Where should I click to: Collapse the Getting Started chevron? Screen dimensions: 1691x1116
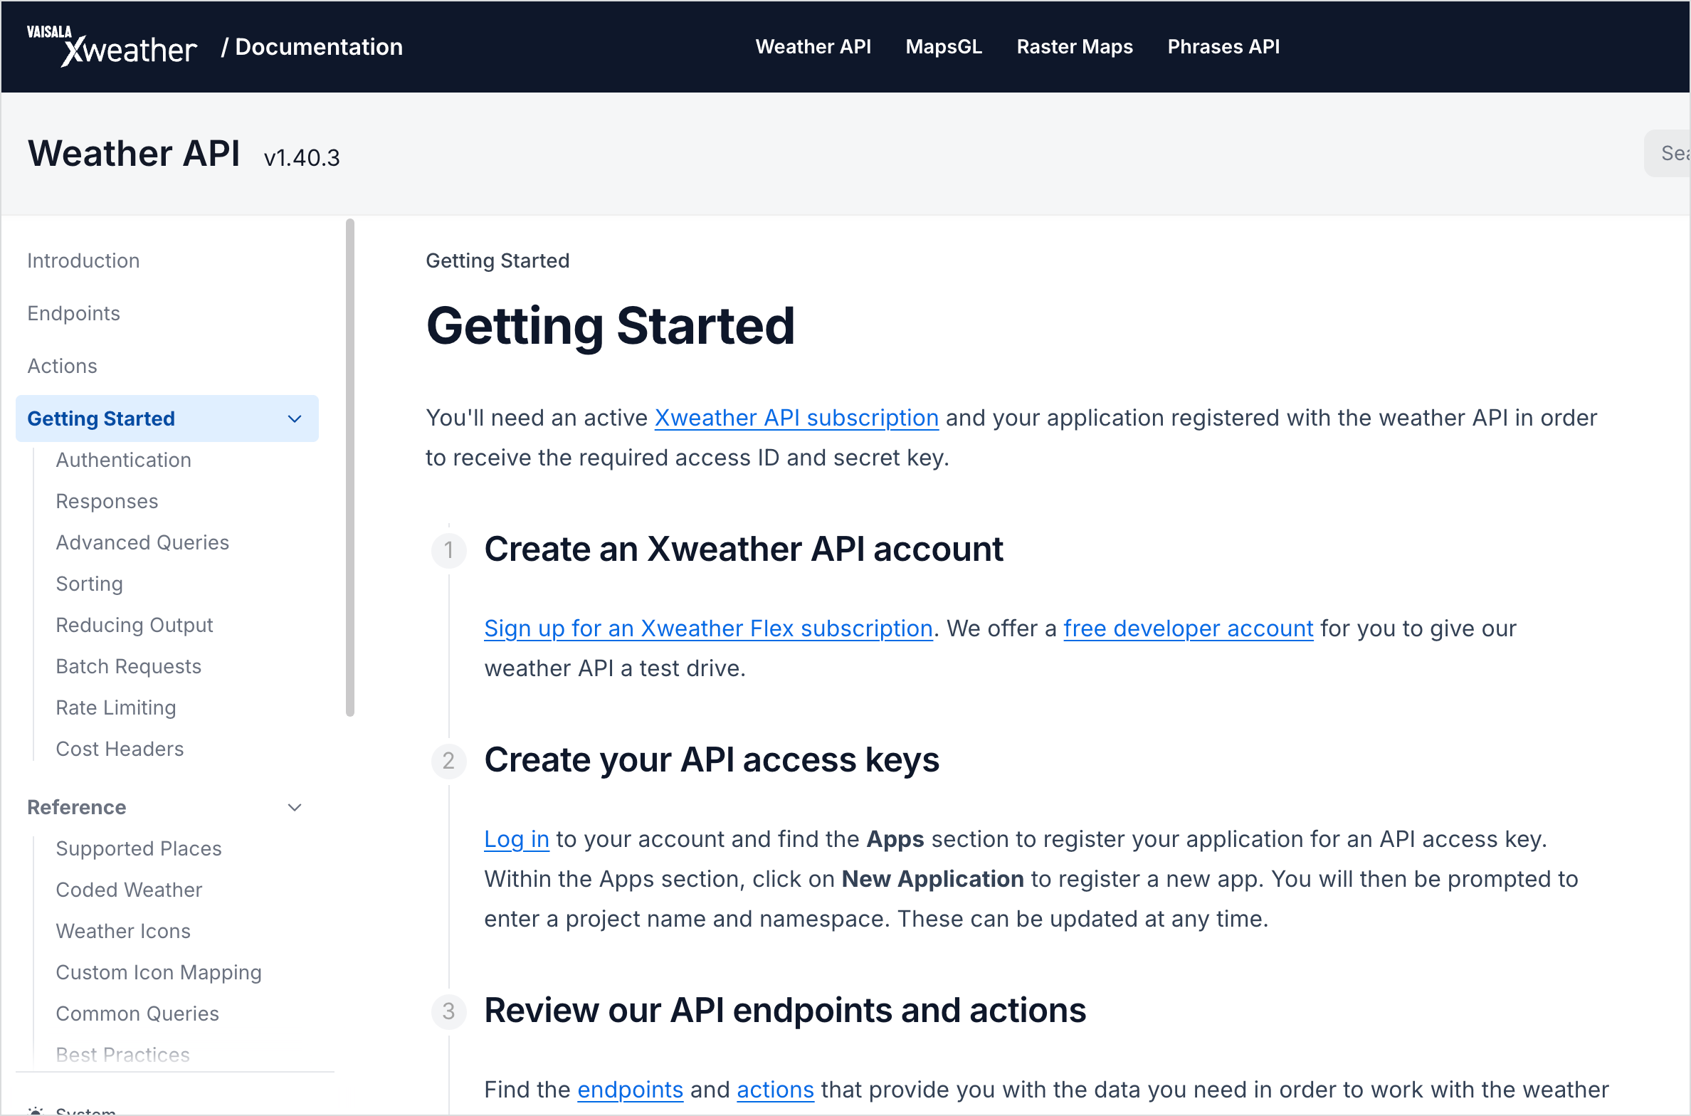[295, 418]
